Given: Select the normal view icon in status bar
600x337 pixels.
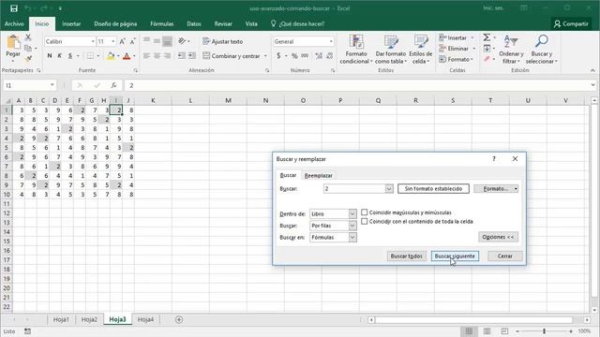Looking at the screenshot, I should (x=469, y=330).
